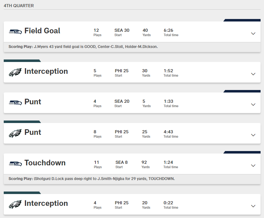Click the Field Goal drive title

point(42,31)
